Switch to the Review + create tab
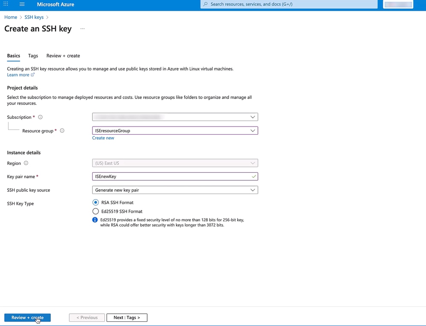This screenshot has width=426, height=326. [x=63, y=56]
